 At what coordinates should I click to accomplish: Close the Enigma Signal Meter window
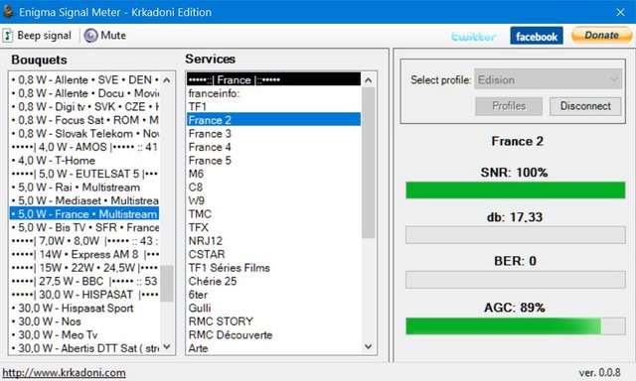pyautogui.click(x=620, y=12)
